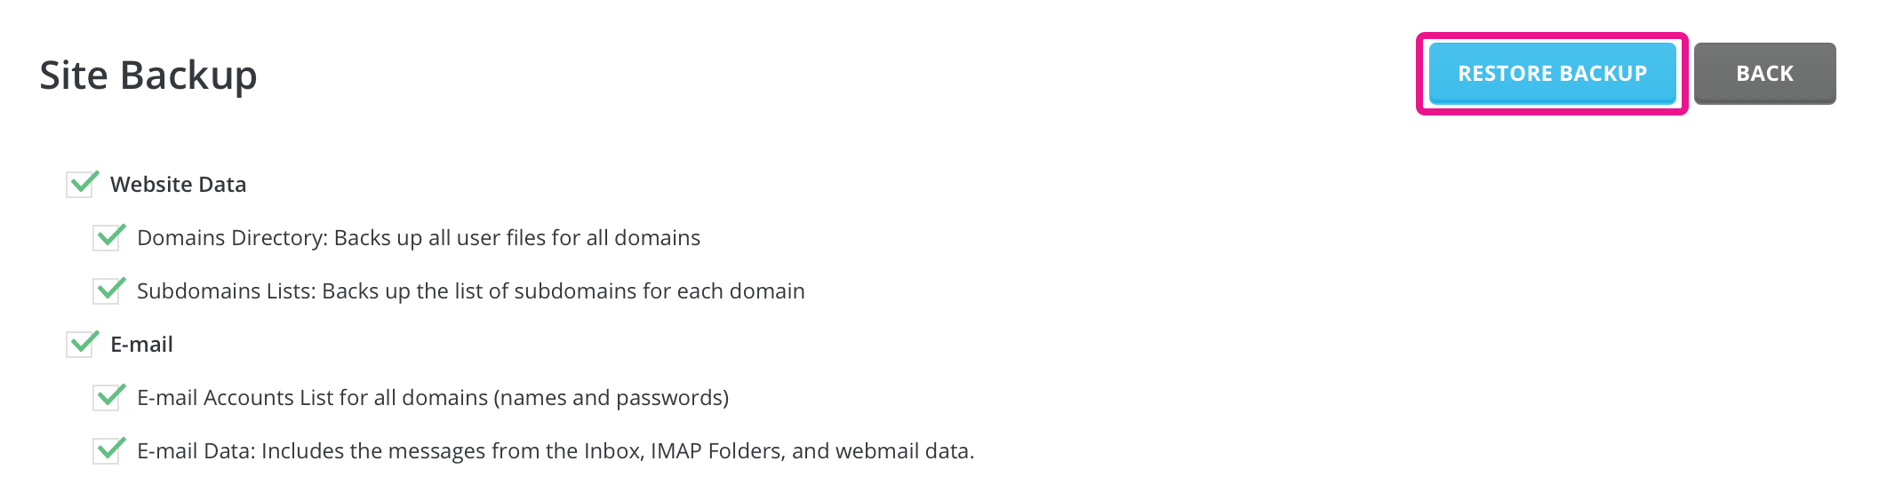Toggle the Domains Directory checkbox
The width and height of the screenshot is (1879, 485).
pos(108,238)
